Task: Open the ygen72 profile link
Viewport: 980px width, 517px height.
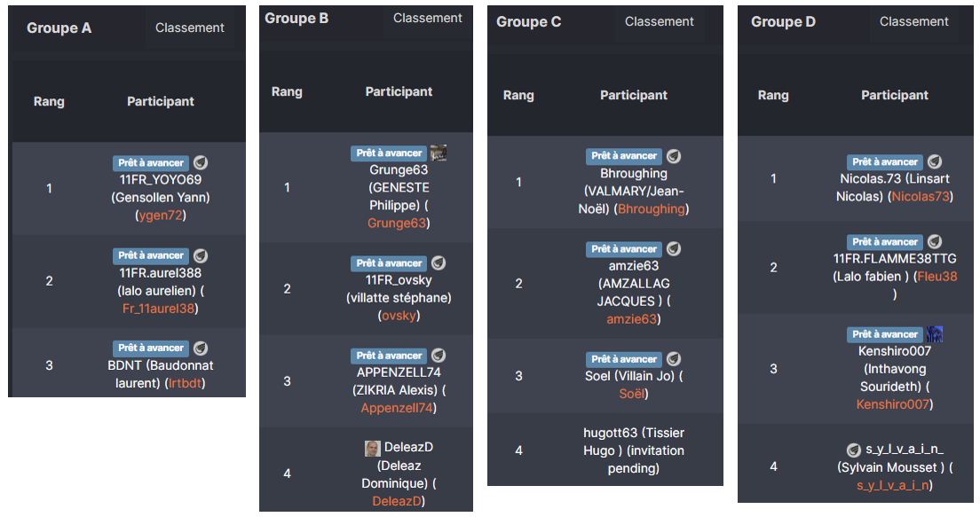Action: tap(161, 215)
